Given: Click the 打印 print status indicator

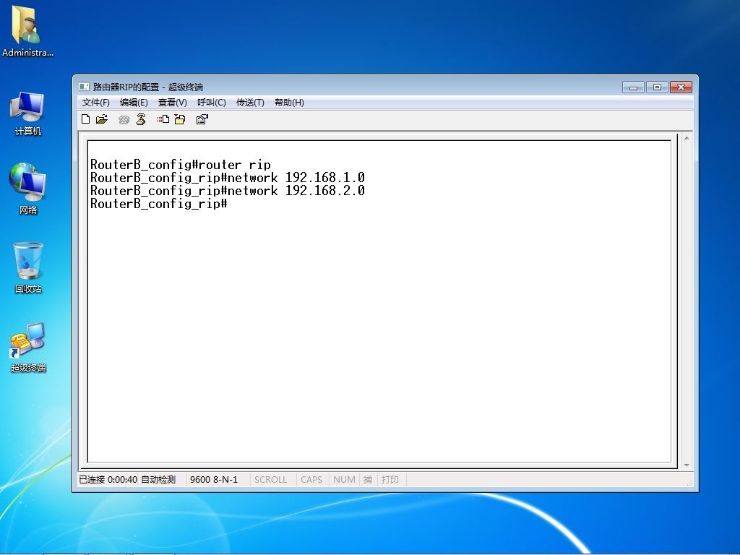Looking at the screenshot, I should coord(390,480).
